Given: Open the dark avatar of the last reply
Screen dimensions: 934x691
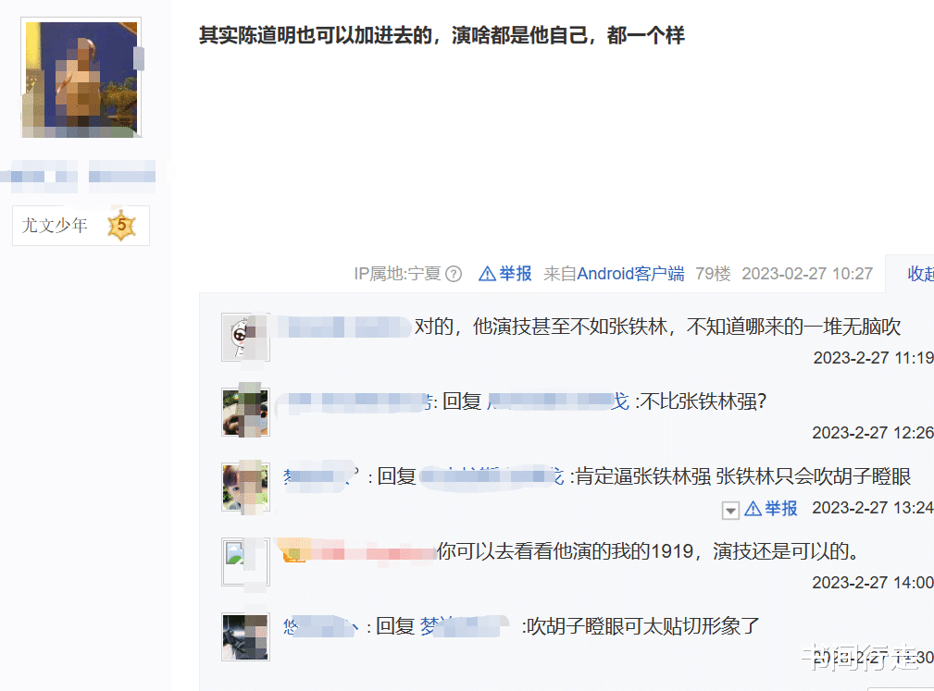Looking at the screenshot, I should click(245, 636).
